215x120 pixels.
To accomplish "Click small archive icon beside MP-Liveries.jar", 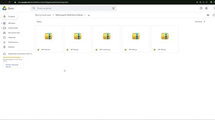I will tap(96, 50).
